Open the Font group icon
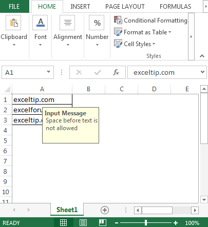The image size is (208, 227). tap(41, 23)
